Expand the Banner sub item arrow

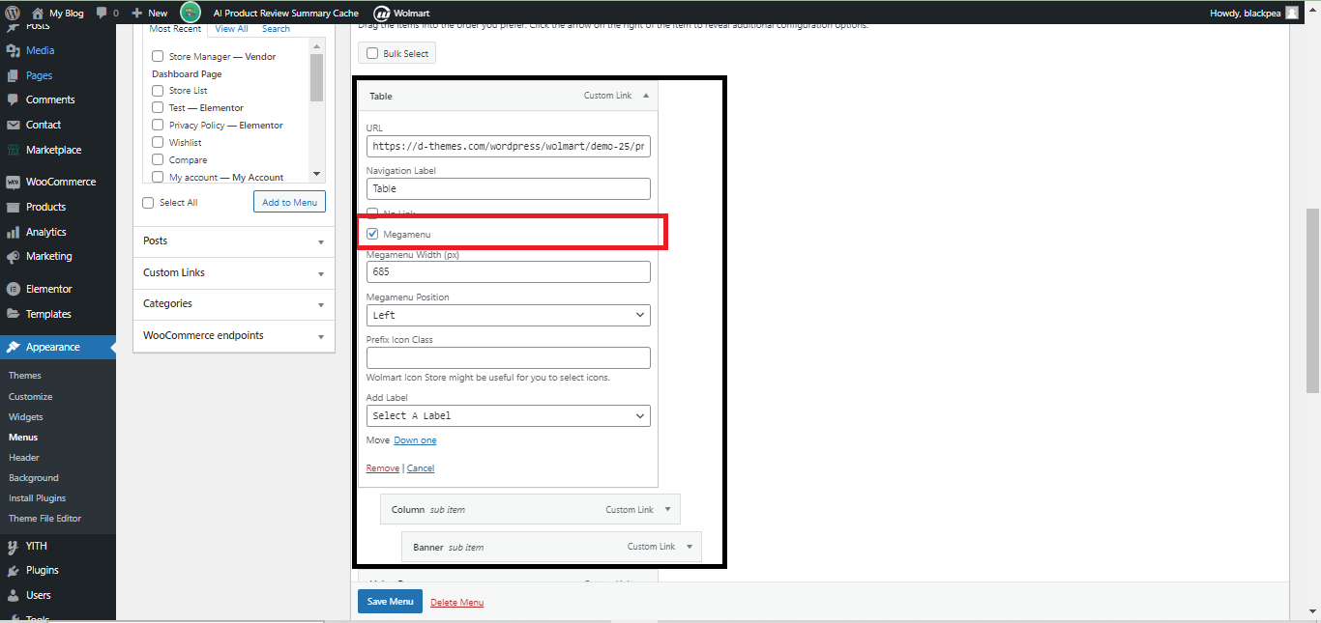coord(690,547)
